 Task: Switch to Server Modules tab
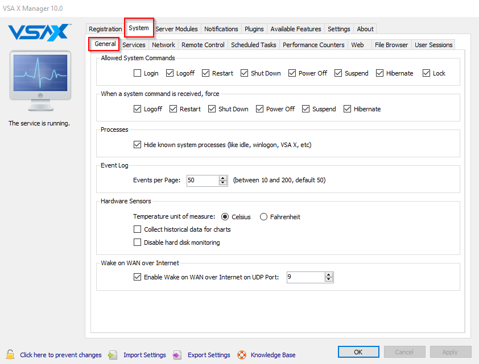pyautogui.click(x=176, y=29)
